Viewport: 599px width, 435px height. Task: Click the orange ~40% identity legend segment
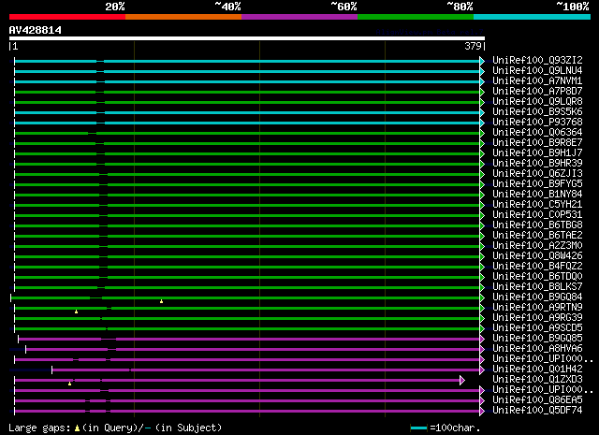pos(183,17)
